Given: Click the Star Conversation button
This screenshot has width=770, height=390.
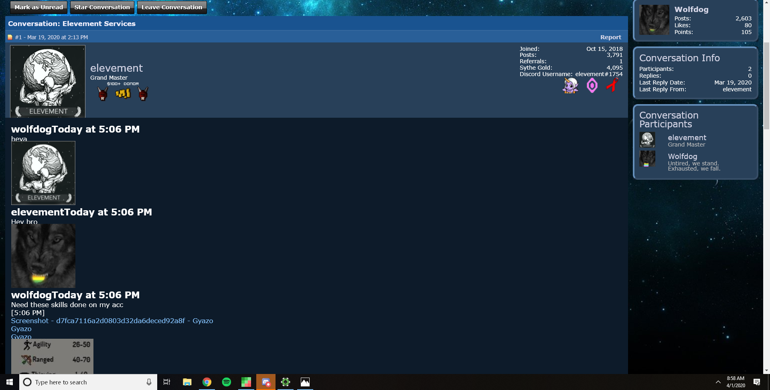Looking at the screenshot, I should click(x=102, y=7).
